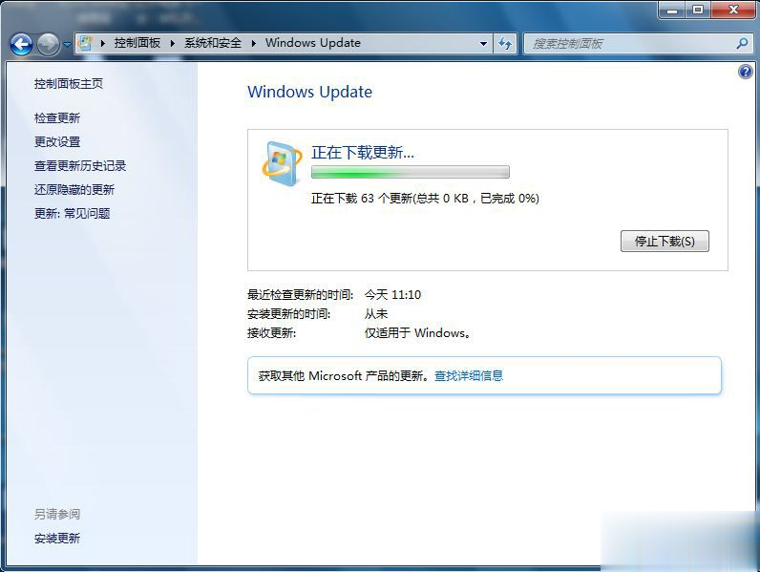Open the 控制面板 breadcrumb

click(137, 43)
